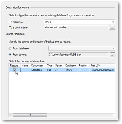The width and height of the screenshot is (122, 124).
Task: Toggle the Restore checkbox for MyDB backup
Action: 15,70
